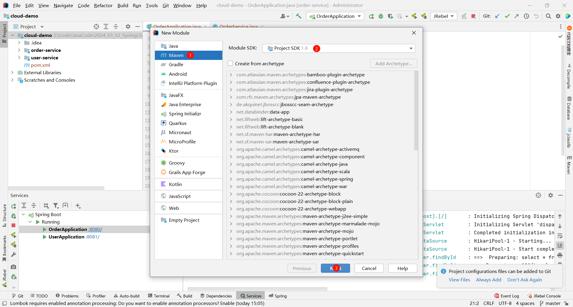Open the Module SDK dropdown
This screenshot has height=307, width=573.
click(339, 48)
